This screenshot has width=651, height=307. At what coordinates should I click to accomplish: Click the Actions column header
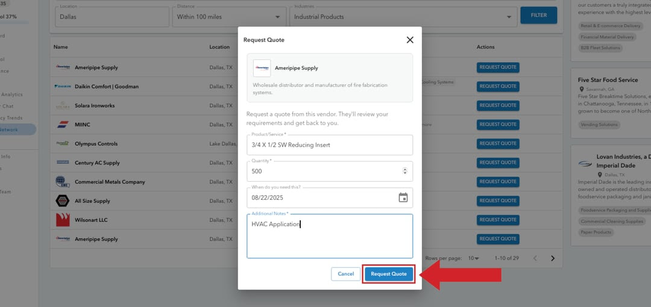tap(485, 47)
